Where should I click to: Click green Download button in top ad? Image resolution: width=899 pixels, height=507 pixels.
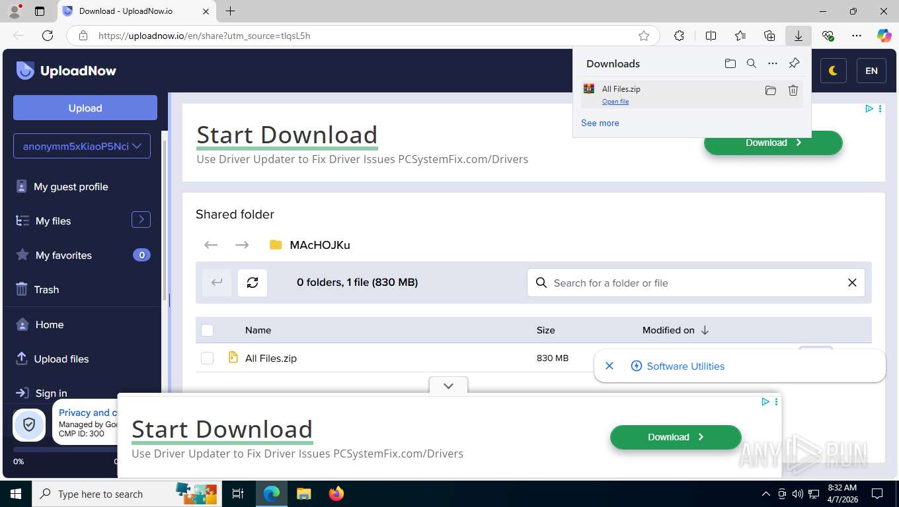(773, 143)
